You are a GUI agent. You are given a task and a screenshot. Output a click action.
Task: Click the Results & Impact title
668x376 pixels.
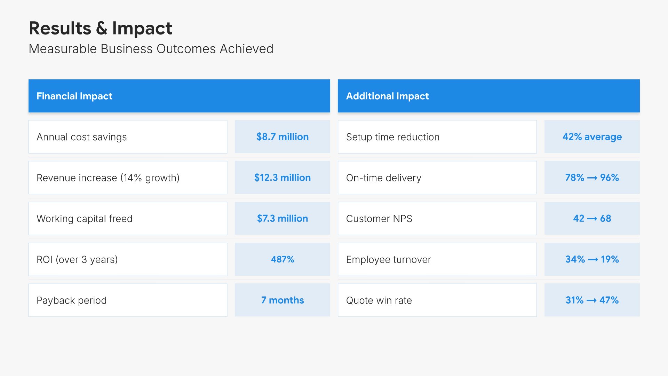tap(100, 28)
